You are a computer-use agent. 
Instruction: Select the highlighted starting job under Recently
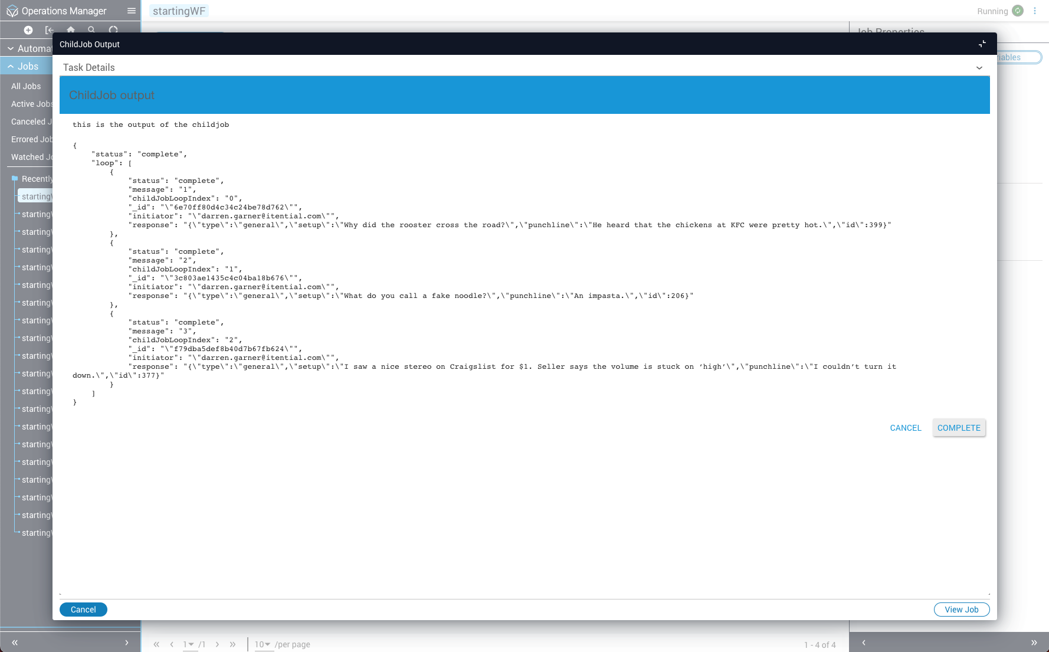(x=35, y=196)
